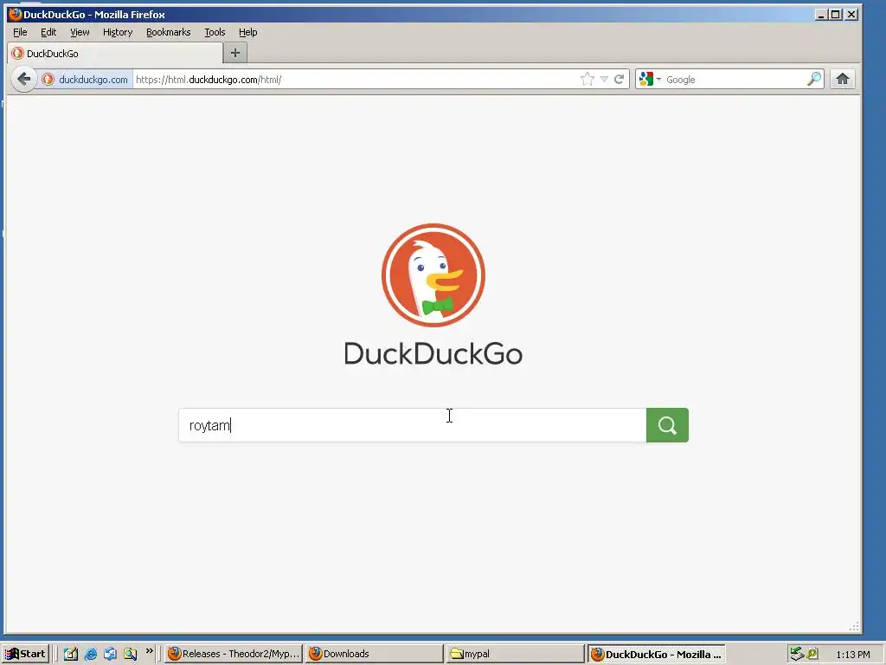The width and height of the screenshot is (886, 665).
Task: Open the Google search engine selector dropdown
Action: click(x=650, y=79)
